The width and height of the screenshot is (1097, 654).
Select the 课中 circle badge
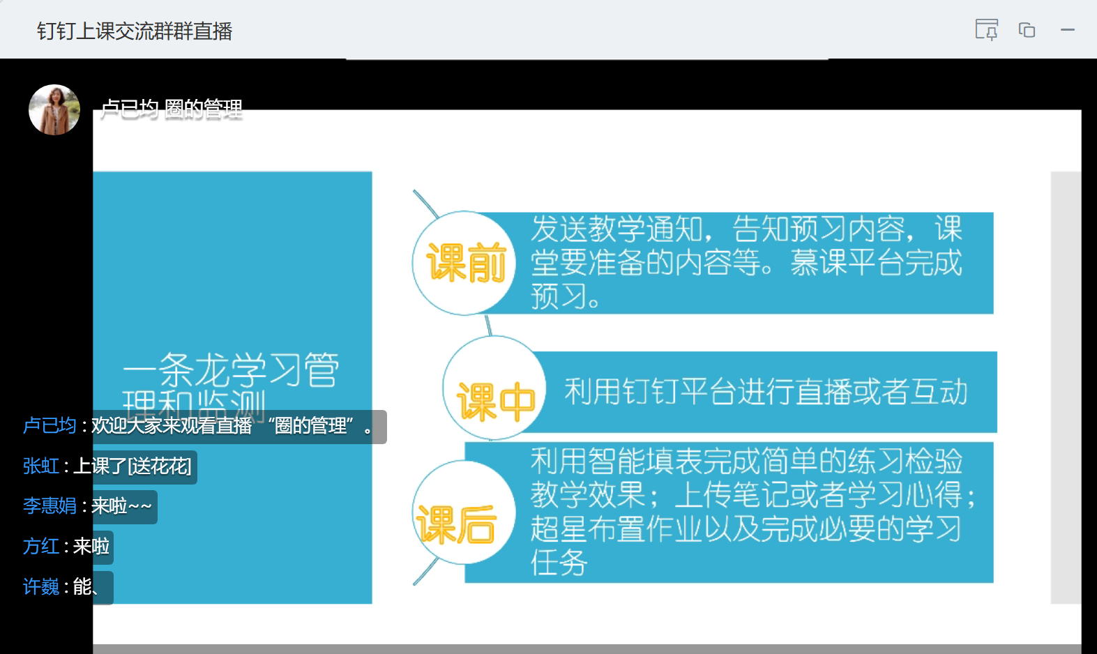coord(494,389)
